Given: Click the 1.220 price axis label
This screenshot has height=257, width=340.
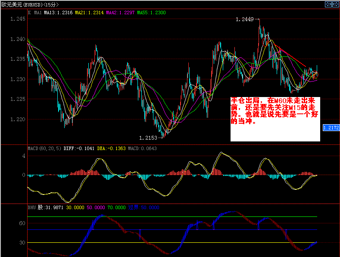Looking at the screenshot, I should pos(18,119).
